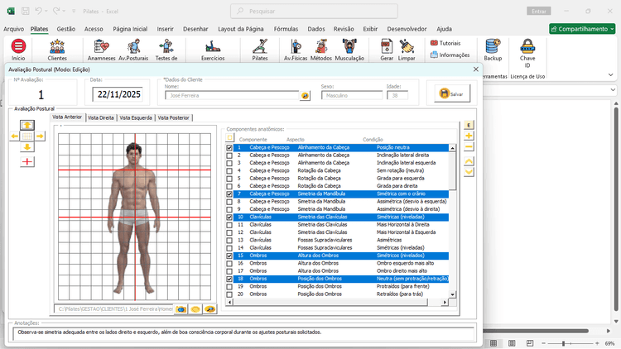This screenshot has height=349, width=621.
Task: Click the Salvar button
Action: (452, 93)
